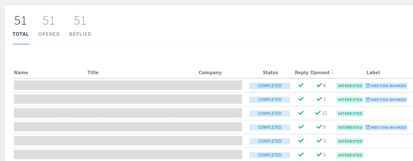Click INTERESTED label in row opened 5
This screenshot has height=161, width=413.
pos(350,155)
